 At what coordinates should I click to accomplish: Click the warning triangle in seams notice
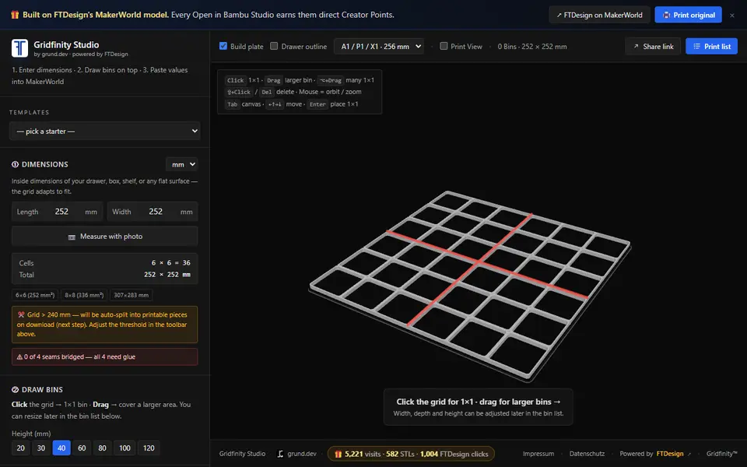pyautogui.click(x=19, y=356)
